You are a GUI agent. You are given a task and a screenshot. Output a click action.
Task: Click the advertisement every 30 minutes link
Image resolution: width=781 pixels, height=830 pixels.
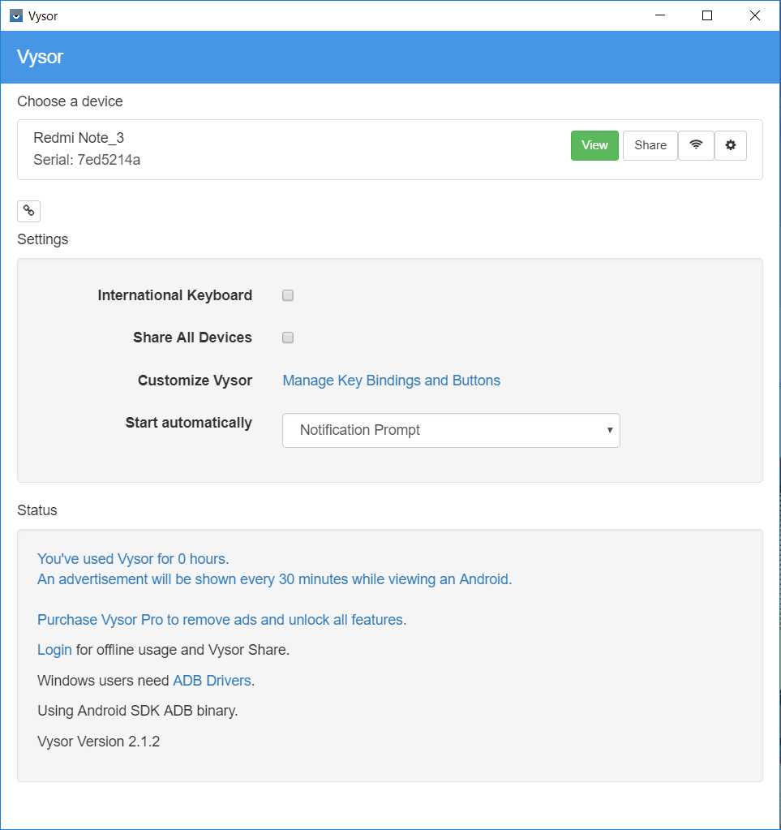point(275,579)
